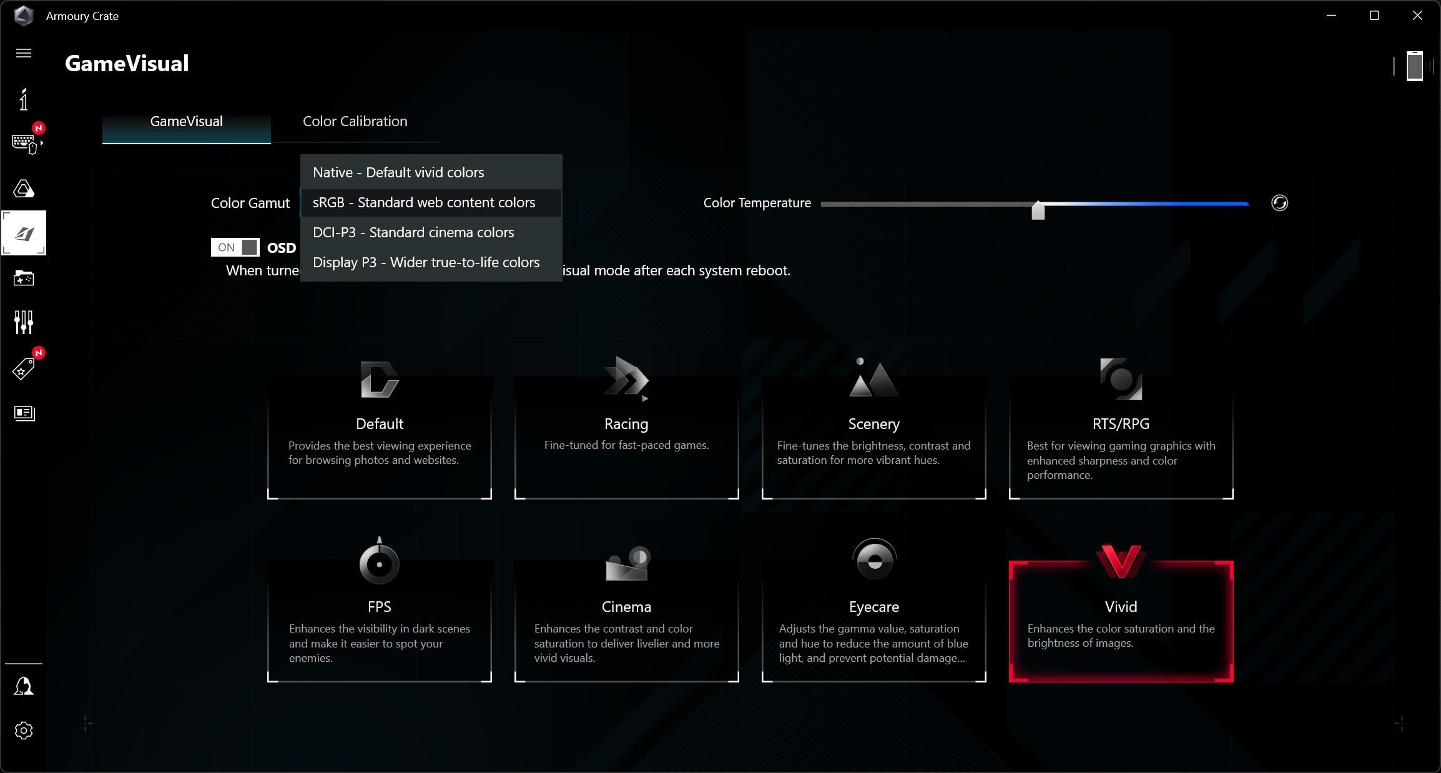This screenshot has height=773, width=1441.
Task: Click the Color Temperature slider handle
Action: point(1038,210)
